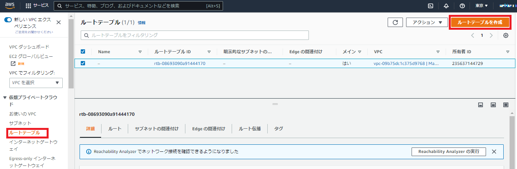The image size is (517, 169).
Task: Refresh the route table list
Action: point(395,22)
